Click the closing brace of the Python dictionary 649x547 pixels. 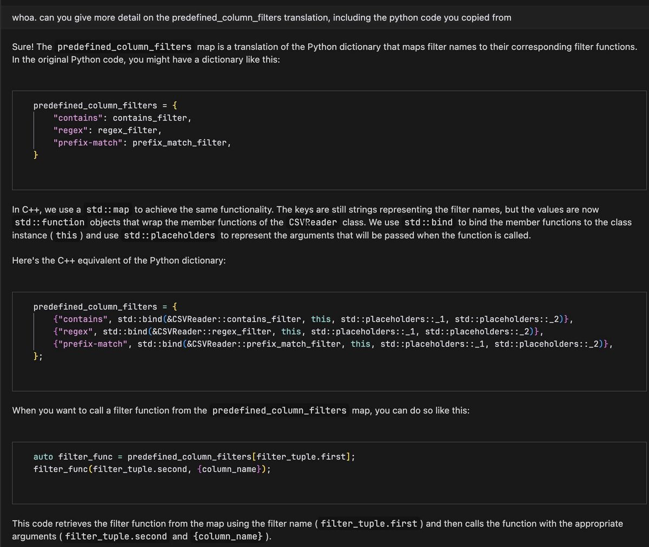click(x=36, y=155)
